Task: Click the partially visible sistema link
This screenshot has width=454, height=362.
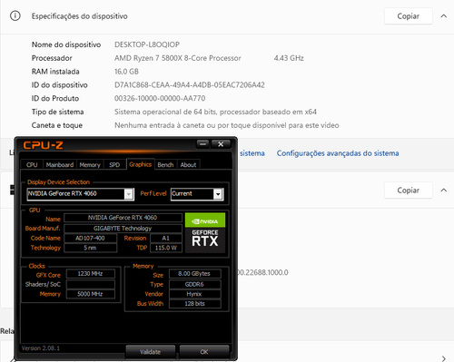Action: pos(252,153)
